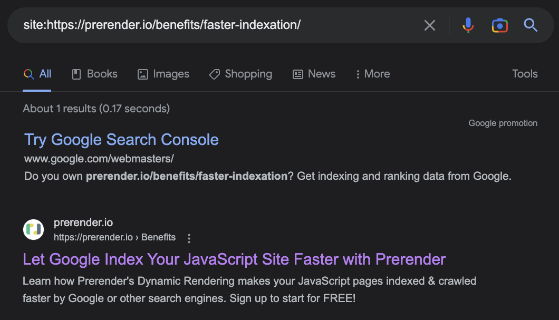Open the Tools options
The image size is (559, 320).
pyautogui.click(x=525, y=74)
